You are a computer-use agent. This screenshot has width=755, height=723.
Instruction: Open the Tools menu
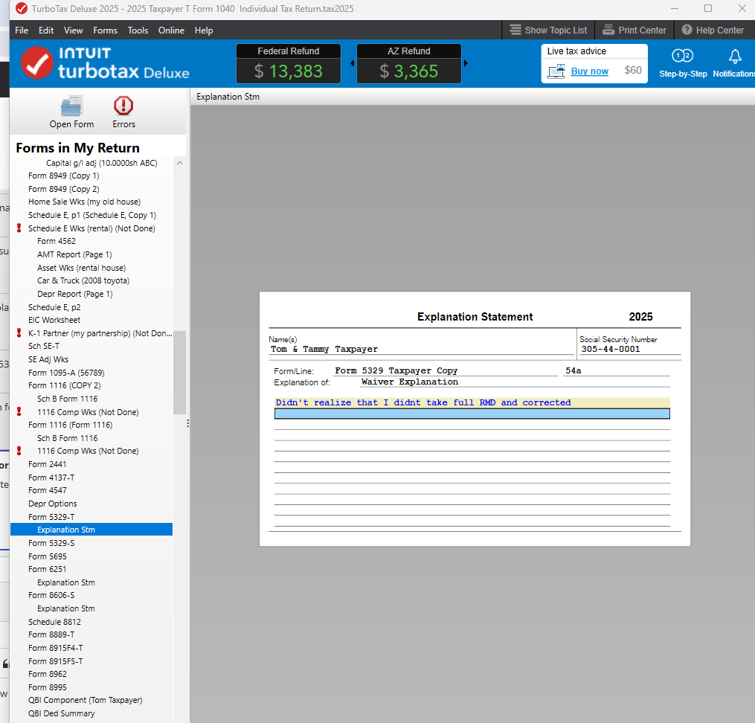pyautogui.click(x=138, y=30)
